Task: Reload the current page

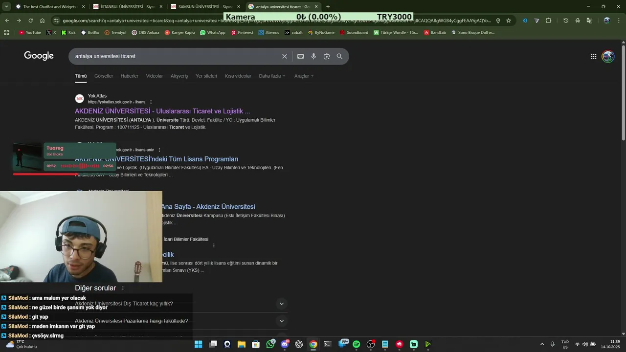Action: point(30,21)
